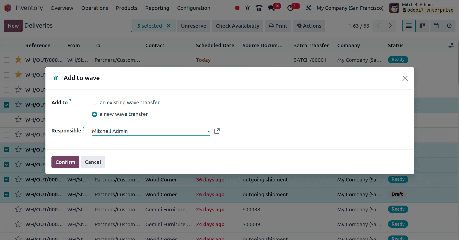
Task: Open external link for Responsible user
Action: [217, 131]
